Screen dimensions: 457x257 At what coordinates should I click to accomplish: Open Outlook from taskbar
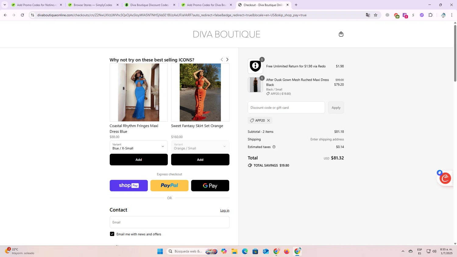click(266, 251)
